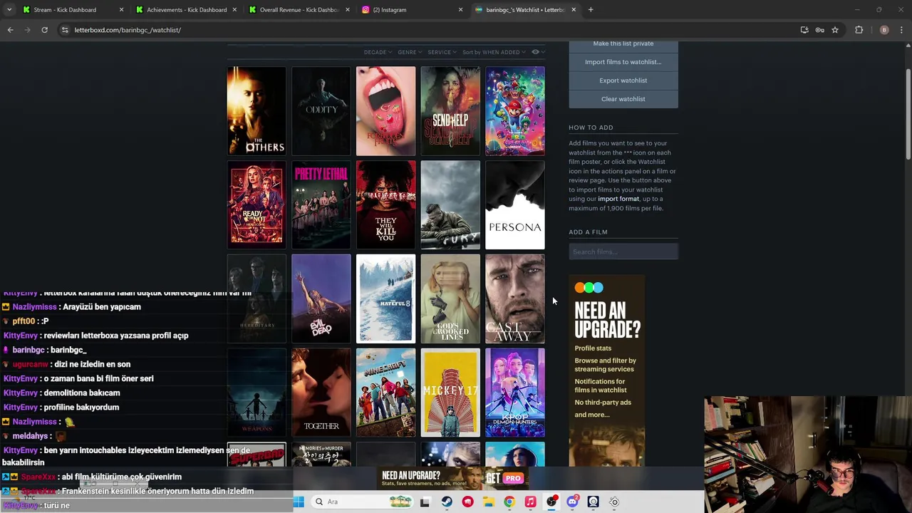The height and width of the screenshot is (513, 912).
Task: Open the Oddity film poster
Action: coord(321,111)
